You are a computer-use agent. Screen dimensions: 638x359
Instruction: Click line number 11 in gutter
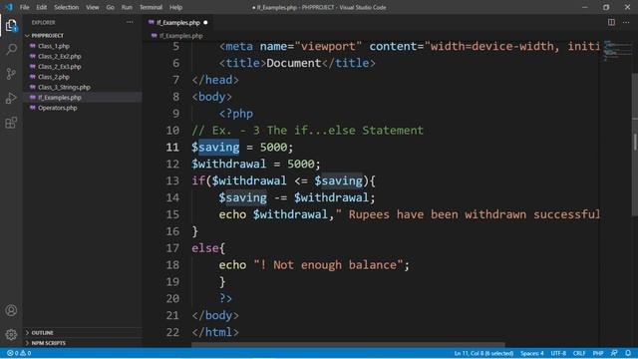tap(172, 147)
